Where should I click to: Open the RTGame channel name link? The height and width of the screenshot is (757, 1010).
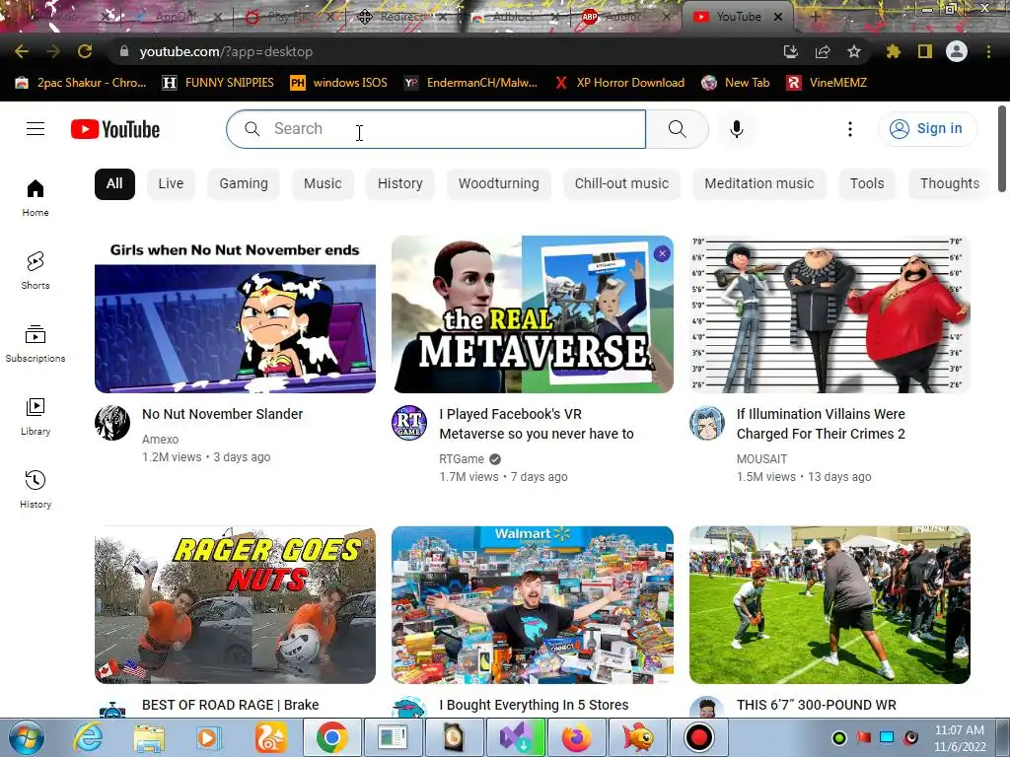[x=462, y=459]
